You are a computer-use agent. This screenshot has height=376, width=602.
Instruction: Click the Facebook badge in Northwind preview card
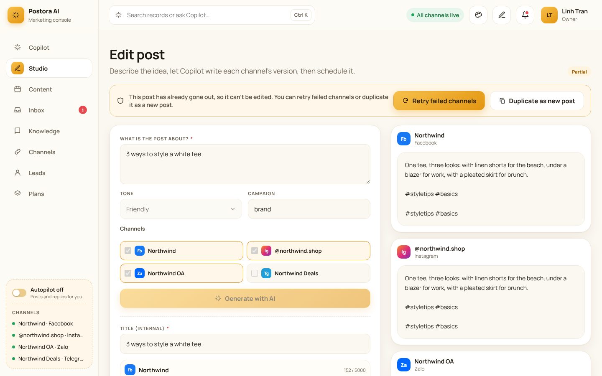pos(404,139)
